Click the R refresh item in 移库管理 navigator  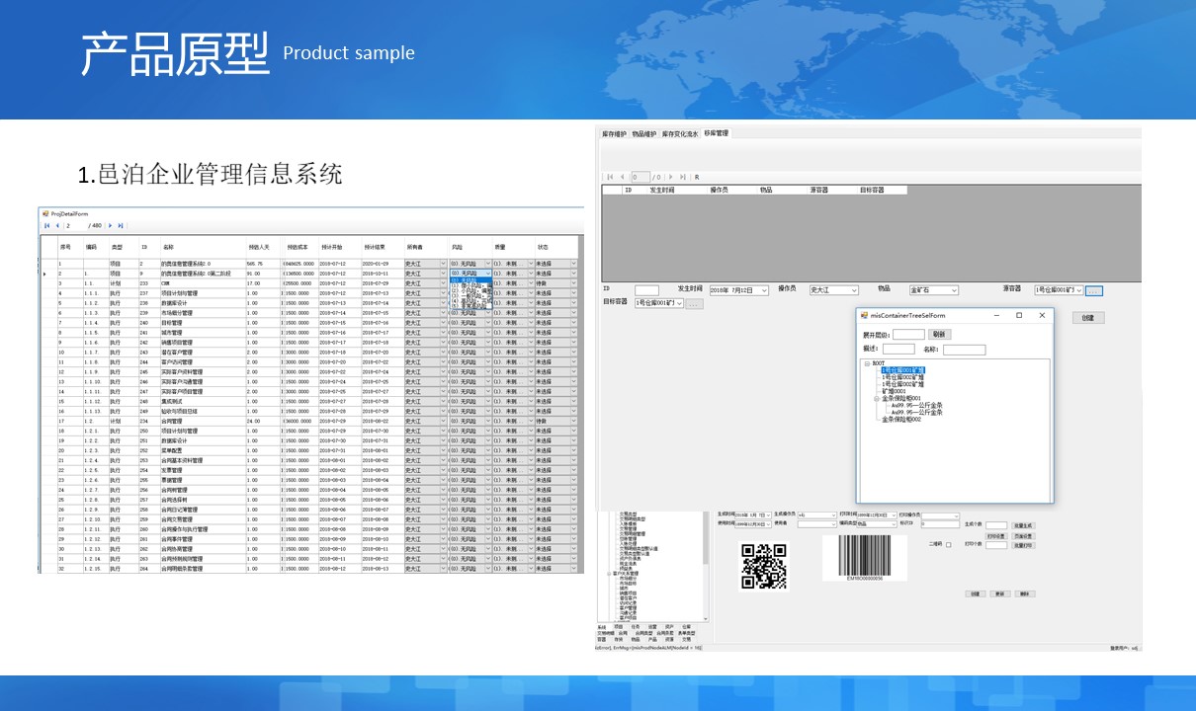[x=697, y=177]
